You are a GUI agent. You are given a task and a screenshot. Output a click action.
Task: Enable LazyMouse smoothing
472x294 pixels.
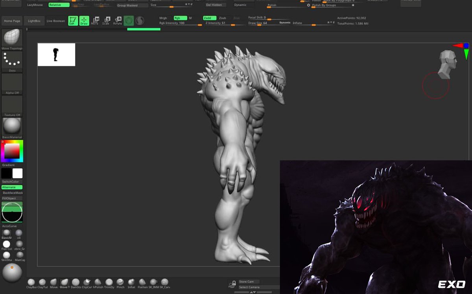click(x=34, y=4)
